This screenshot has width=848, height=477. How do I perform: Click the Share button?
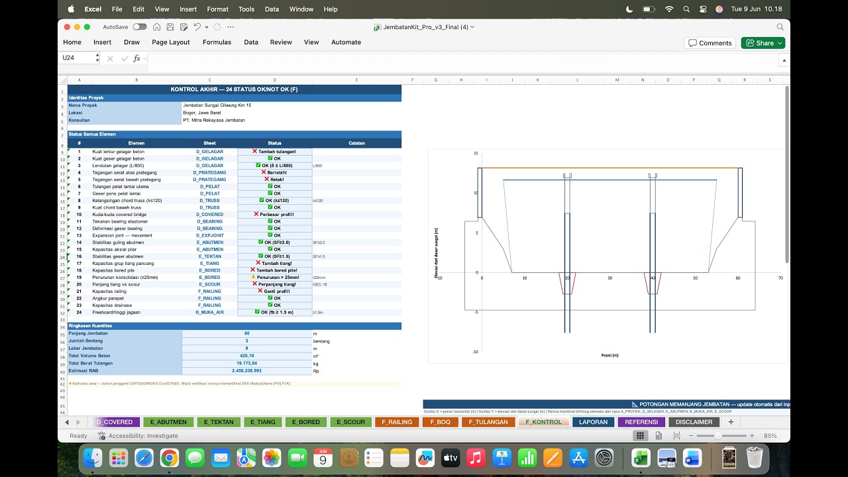click(763, 43)
